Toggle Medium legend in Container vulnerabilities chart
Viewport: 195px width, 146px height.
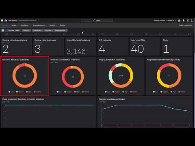pyautogui.click(x=68, y=92)
